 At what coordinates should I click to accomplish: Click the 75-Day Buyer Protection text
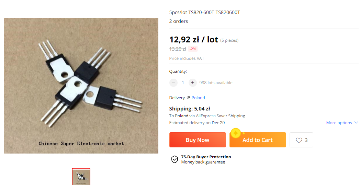click(x=206, y=157)
